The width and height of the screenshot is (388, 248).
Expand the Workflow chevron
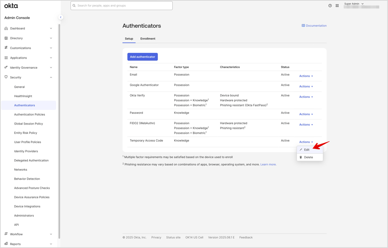(x=51, y=234)
